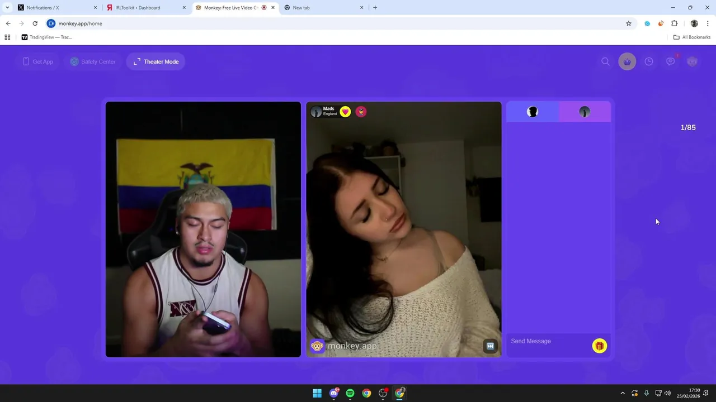Open match history clock icon
Image resolution: width=716 pixels, height=402 pixels.
(x=649, y=61)
